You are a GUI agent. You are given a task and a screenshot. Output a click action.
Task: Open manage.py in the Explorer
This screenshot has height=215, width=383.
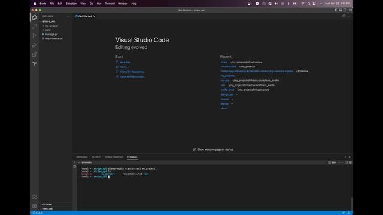click(x=51, y=35)
